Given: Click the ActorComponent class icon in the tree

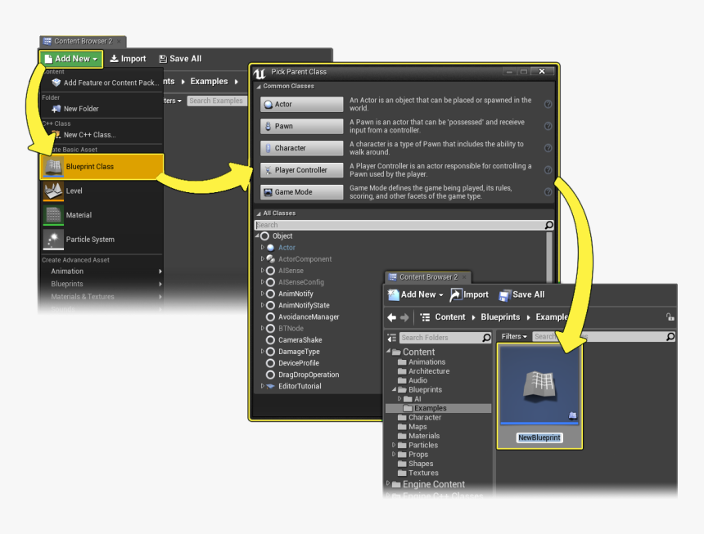Looking at the screenshot, I should click(271, 259).
